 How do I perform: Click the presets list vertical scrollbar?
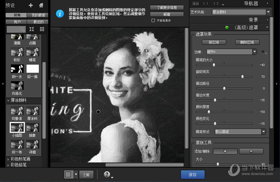click(x=44, y=100)
